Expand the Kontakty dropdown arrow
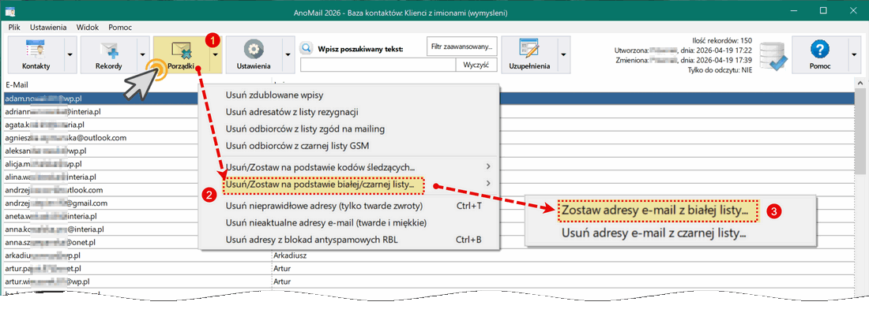 [70, 55]
